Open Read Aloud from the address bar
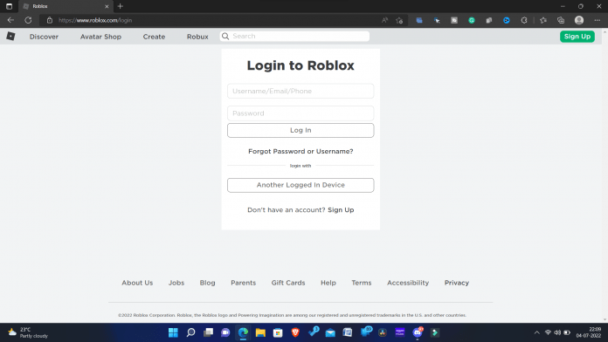The height and width of the screenshot is (342, 608). 384,20
